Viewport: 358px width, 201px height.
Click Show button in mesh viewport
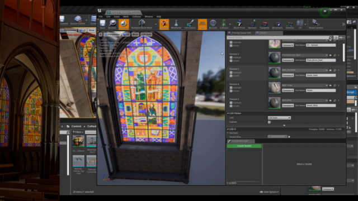(x=135, y=35)
